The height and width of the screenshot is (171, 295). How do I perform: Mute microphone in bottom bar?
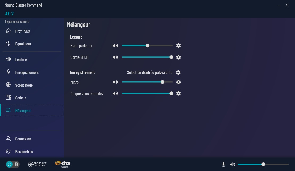(x=223, y=164)
